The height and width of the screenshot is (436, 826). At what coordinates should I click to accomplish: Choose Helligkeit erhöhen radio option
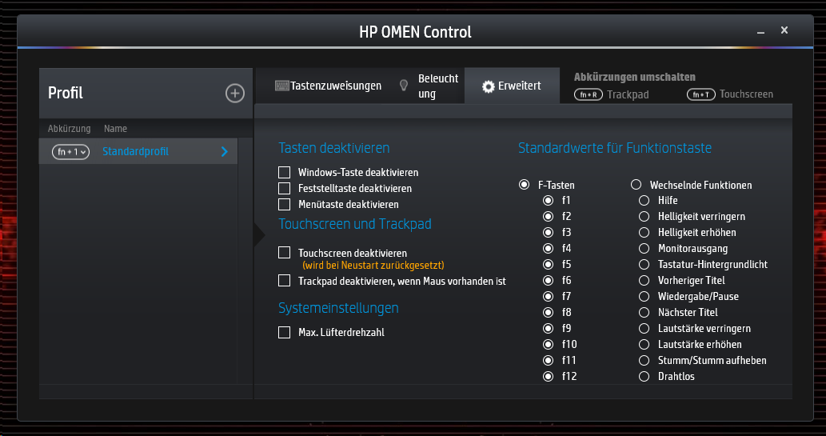coord(644,233)
